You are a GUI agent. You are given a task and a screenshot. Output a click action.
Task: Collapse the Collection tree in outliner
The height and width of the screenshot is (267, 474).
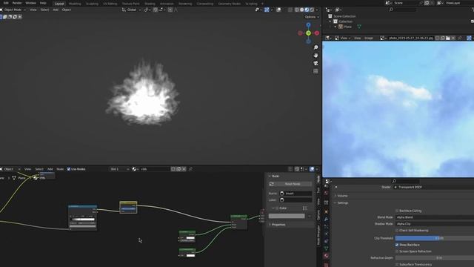click(330, 22)
